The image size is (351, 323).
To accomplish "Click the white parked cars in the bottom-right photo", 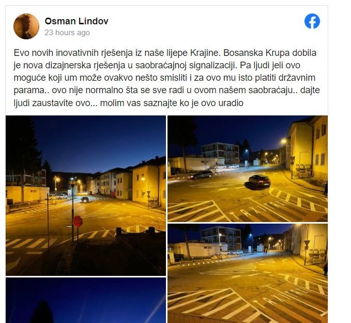I will [230, 253].
